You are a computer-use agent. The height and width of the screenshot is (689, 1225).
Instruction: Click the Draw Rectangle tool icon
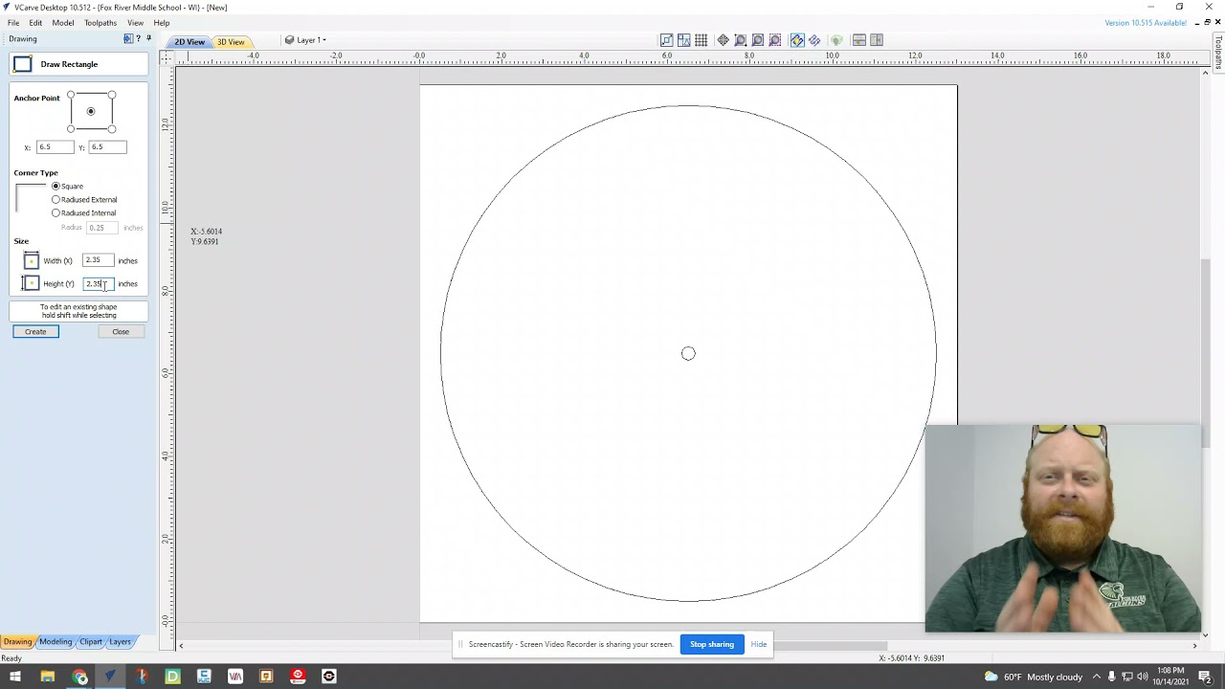23,64
